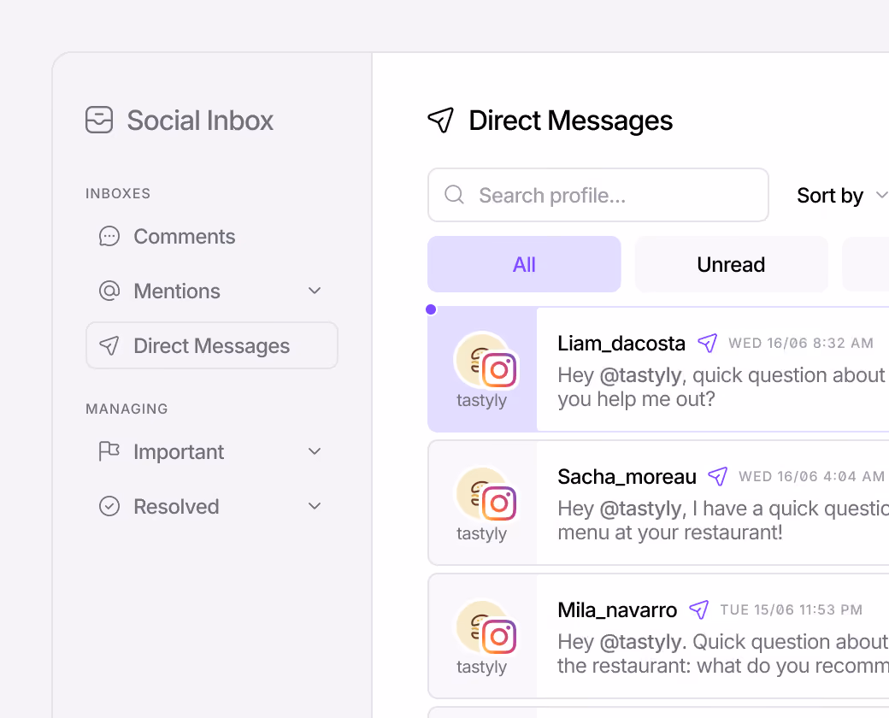The image size is (889, 718).
Task: Click the MANAGING section label
Action: click(x=127, y=409)
